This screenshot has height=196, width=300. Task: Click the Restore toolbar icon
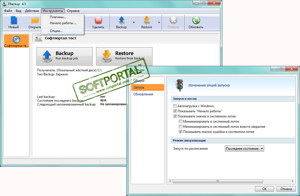[147, 20]
